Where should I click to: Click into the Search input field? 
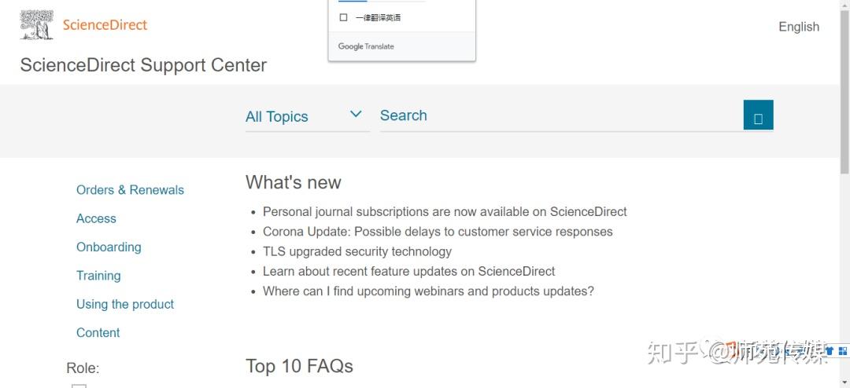pyautogui.click(x=551, y=115)
